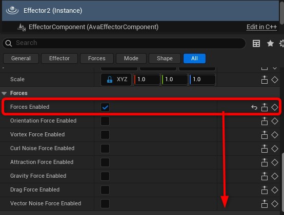Check Attraction Force Enabled box
The width and height of the screenshot is (284, 215).
pyautogui.click(x=105, y=162)
